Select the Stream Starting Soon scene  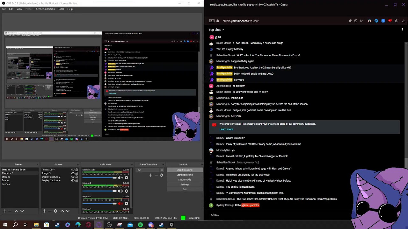[x=20, y=170]
